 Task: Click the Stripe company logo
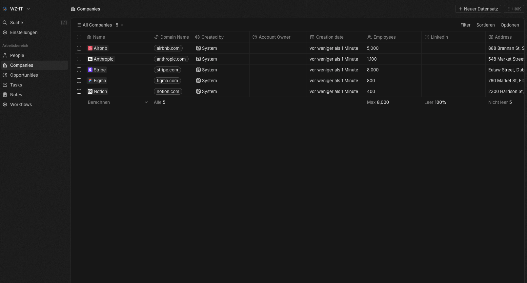90,70
